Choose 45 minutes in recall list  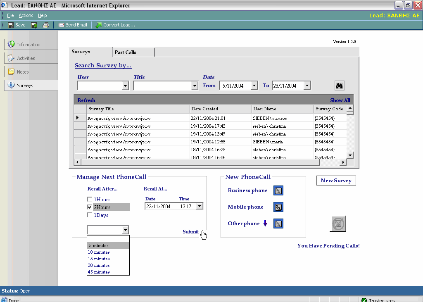[108, 272]
